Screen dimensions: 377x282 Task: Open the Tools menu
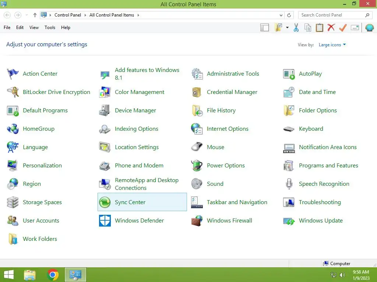point(50,28)
